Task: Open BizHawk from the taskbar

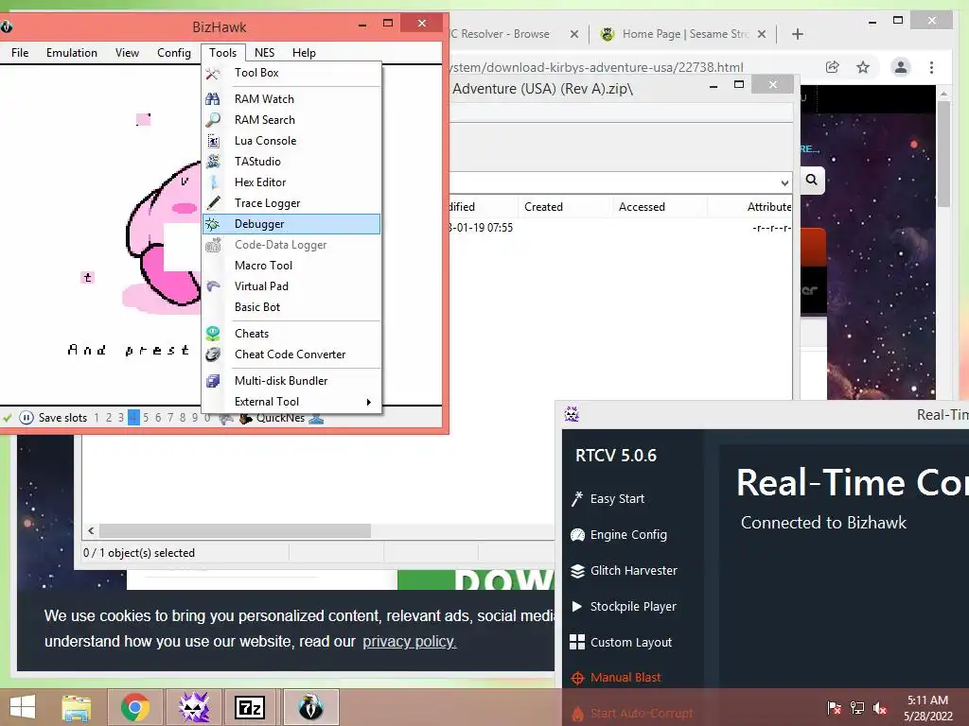Action: click(x=310, y=707)
